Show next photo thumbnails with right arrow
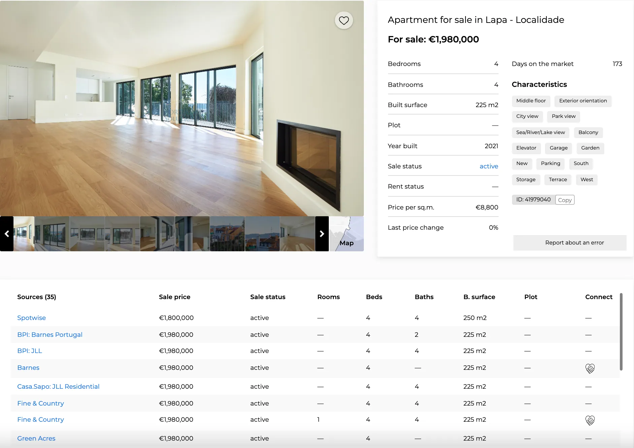The image size is (634, 448). [322, 234]
